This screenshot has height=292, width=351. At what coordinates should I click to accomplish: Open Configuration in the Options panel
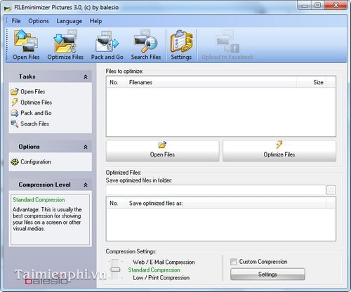(x=31, y=161)
